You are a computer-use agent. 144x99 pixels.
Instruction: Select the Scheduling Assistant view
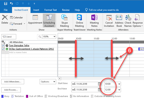click(x=49, y=20)
